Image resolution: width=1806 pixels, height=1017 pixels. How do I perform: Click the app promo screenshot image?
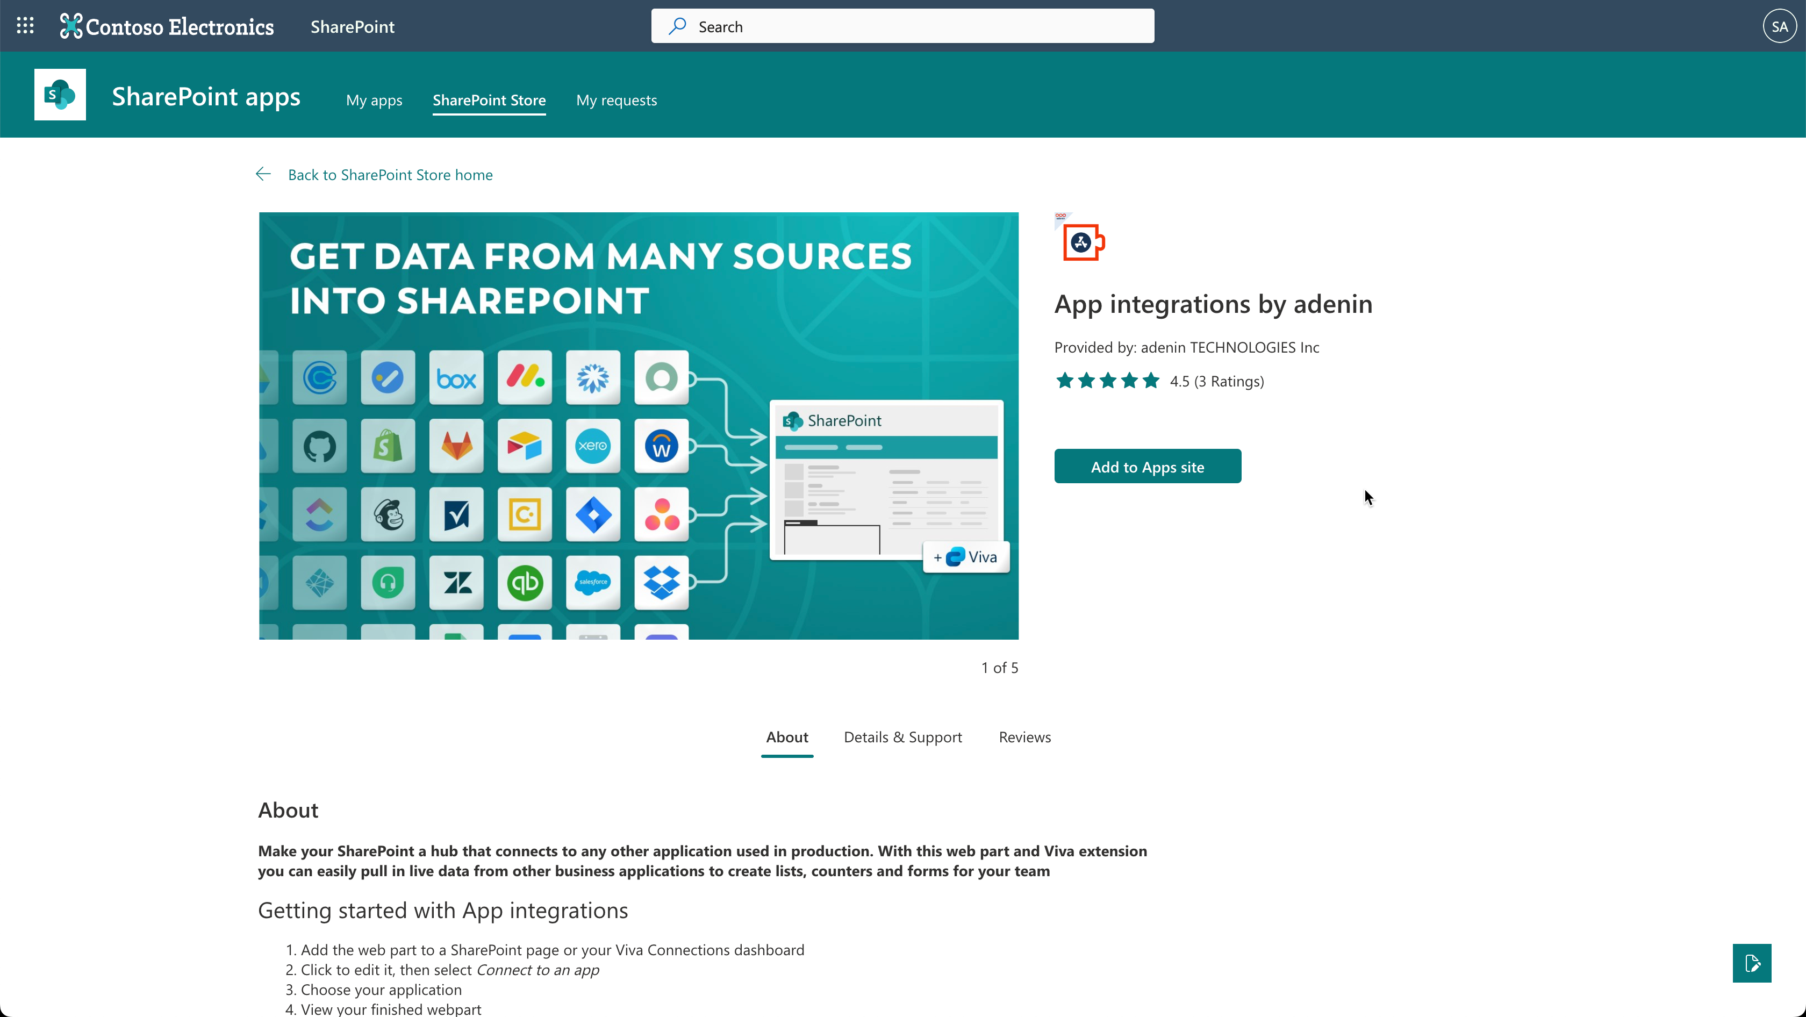click(x=639, y=425)
